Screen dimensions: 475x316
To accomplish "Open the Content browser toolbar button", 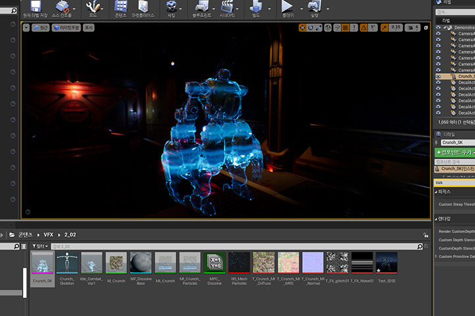I will coord(121,9).
